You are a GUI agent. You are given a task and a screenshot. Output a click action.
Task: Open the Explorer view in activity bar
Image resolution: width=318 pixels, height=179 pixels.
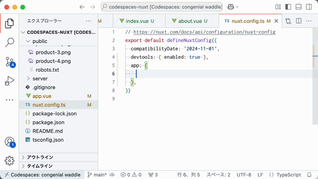tap(9, 23)
